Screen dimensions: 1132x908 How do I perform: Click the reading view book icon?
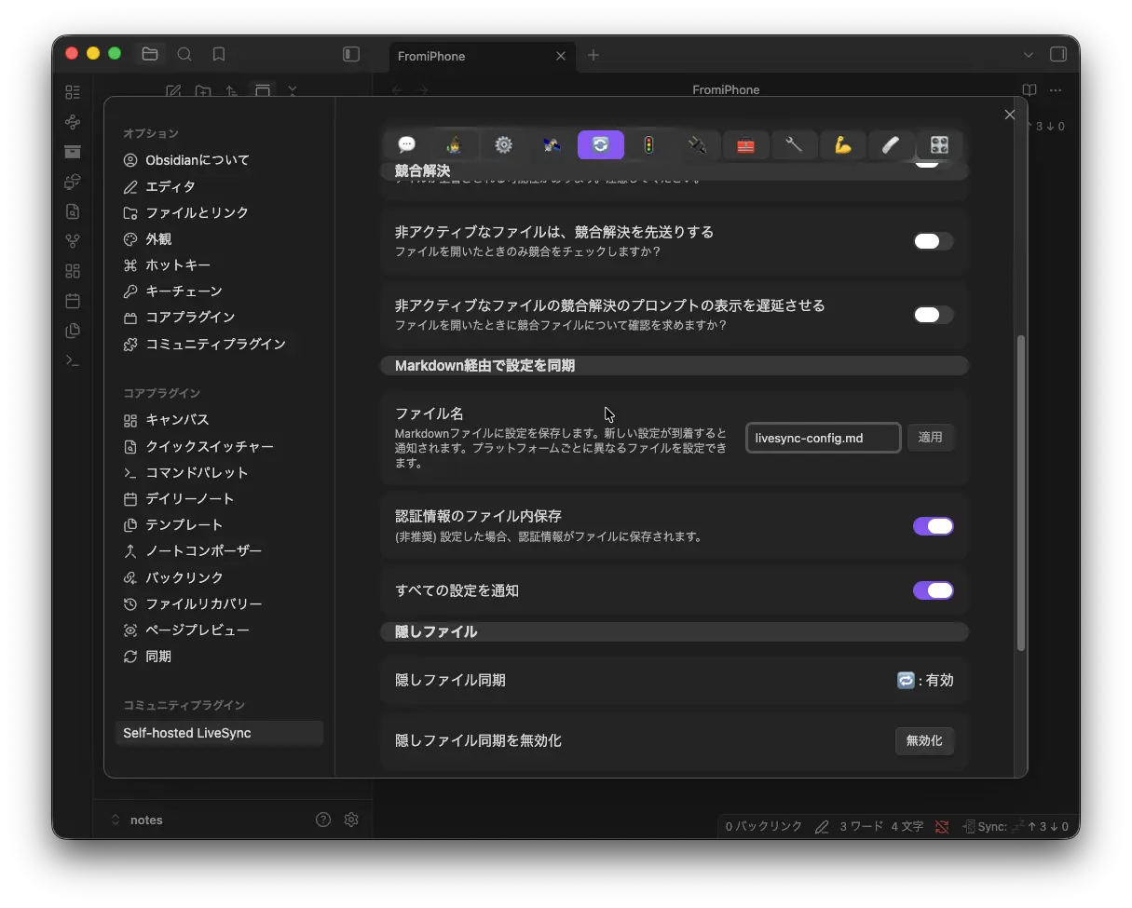(x=1030, y=90)
